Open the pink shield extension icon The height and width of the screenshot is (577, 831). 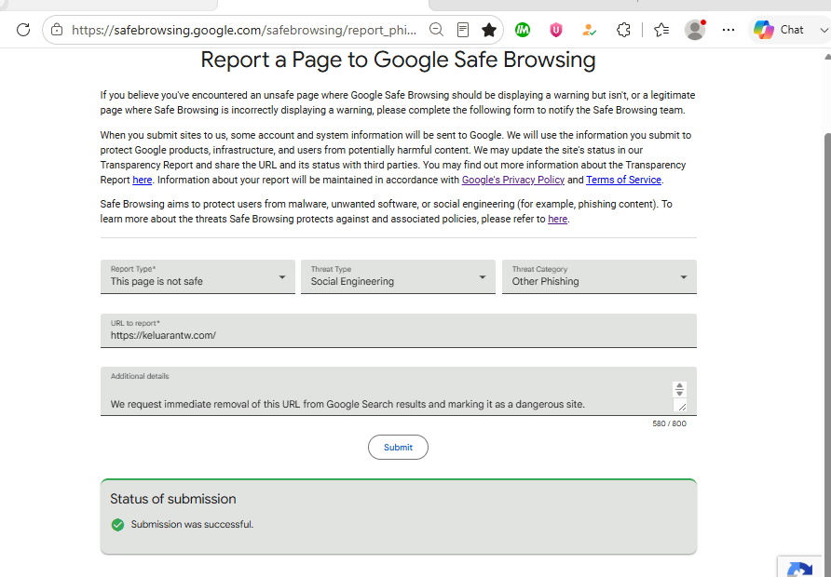pos(555,30)
